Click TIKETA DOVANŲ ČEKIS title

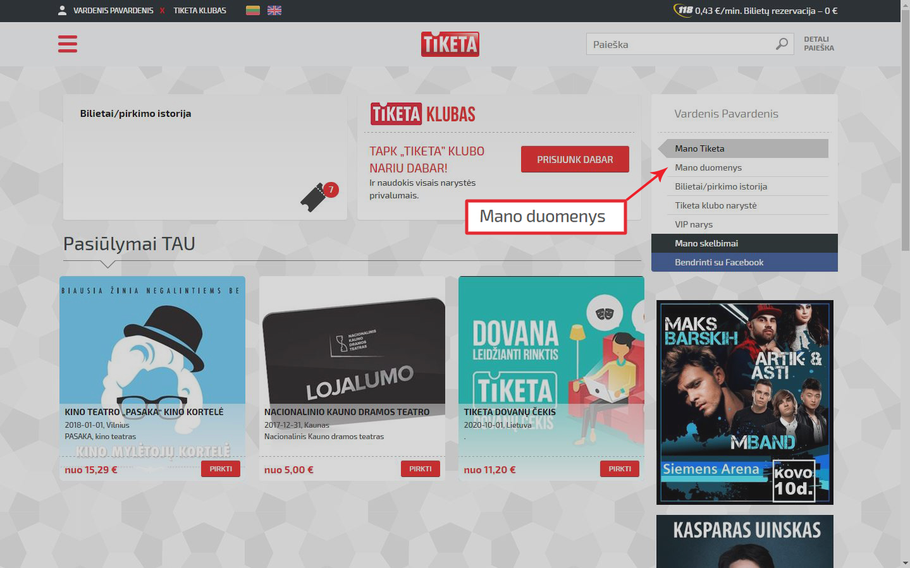pyautogui.click(x=510, y=412)
